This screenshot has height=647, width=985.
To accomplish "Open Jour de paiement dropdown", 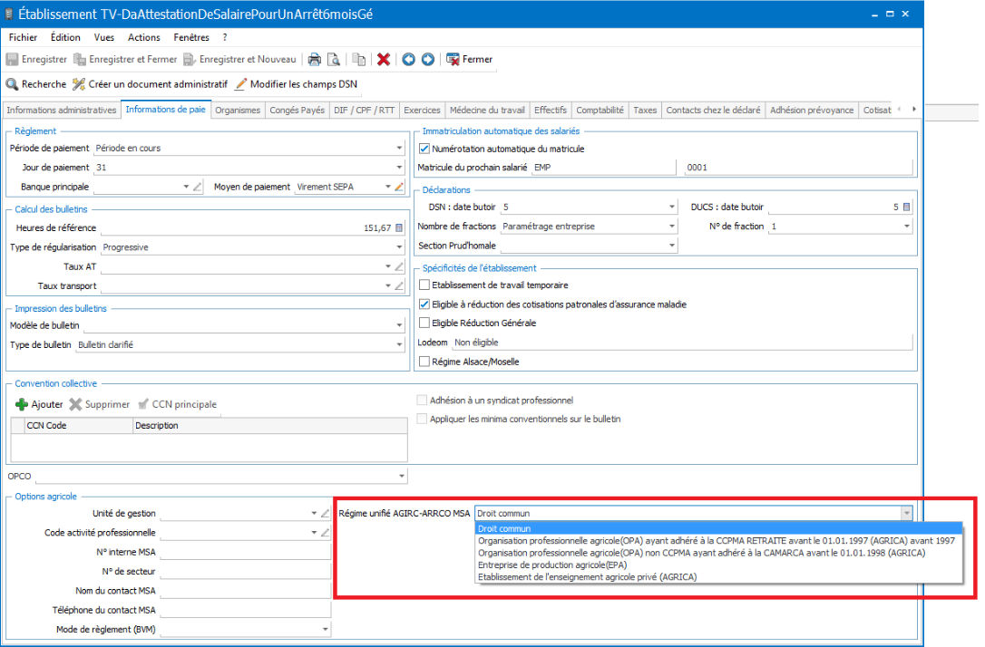I will pyautogui.click(x=399, y=168).
